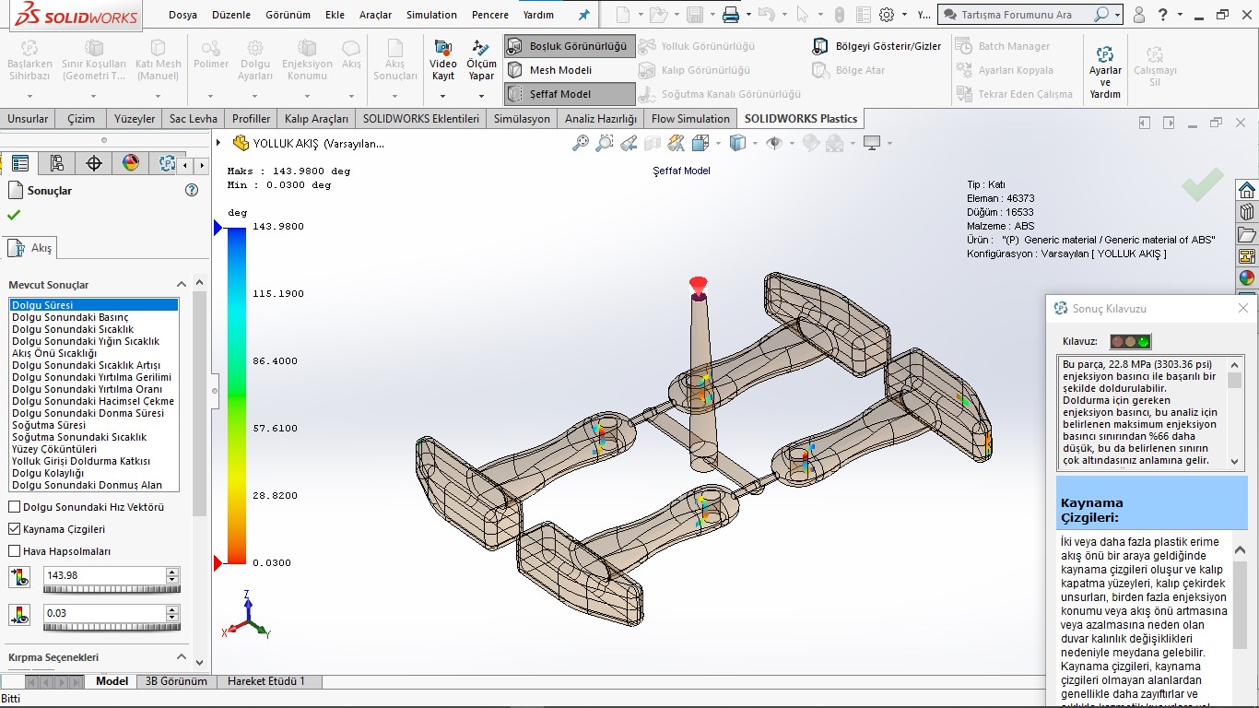
Task: Toggle the Şeffaf Model display
Action: click(570, 94)
